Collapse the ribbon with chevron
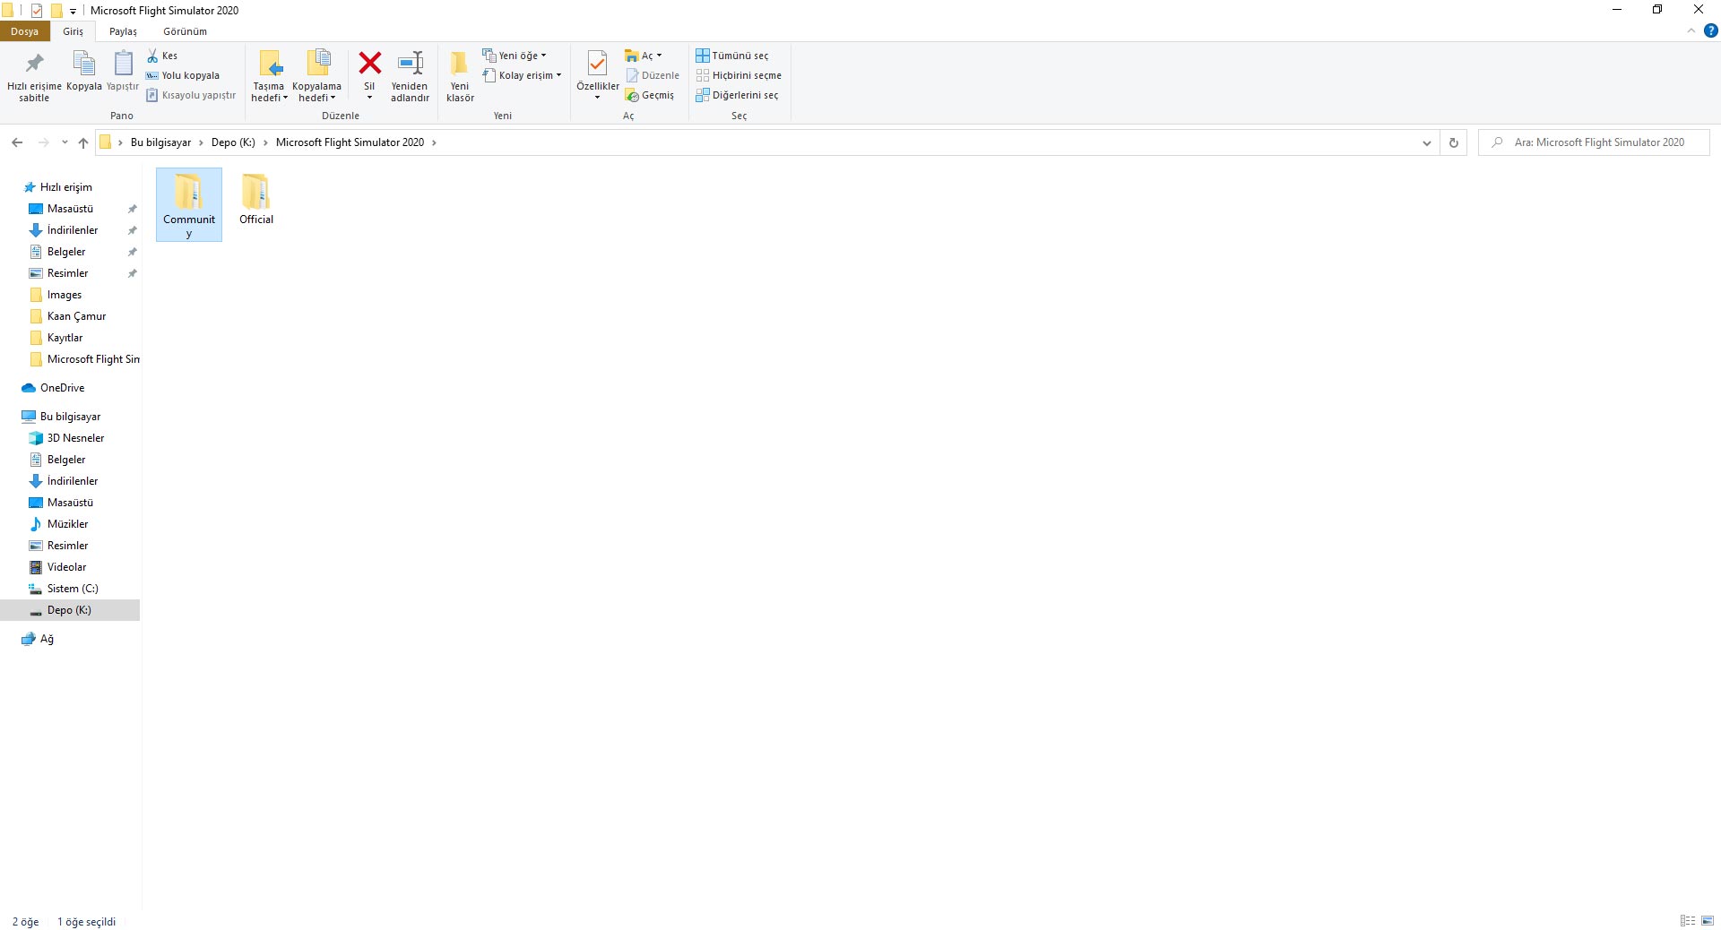The height and width of the screenshot is (930, 1721). point(1691,31)
